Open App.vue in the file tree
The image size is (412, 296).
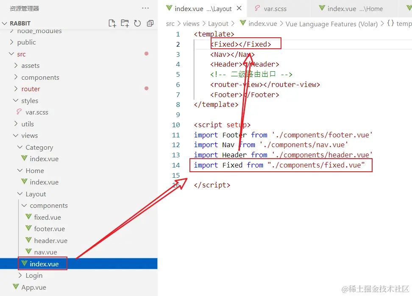tap(33, 288)
